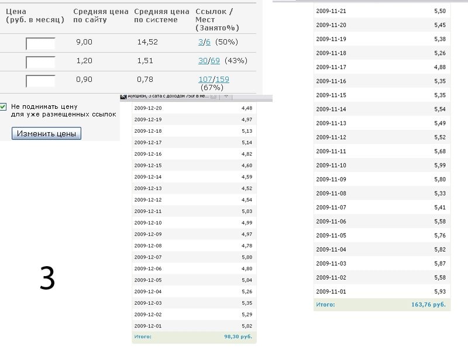The height and width of the screenshot is (351, 468).
Task: Close the Аукцион browser tab
Action: [214, 96]
